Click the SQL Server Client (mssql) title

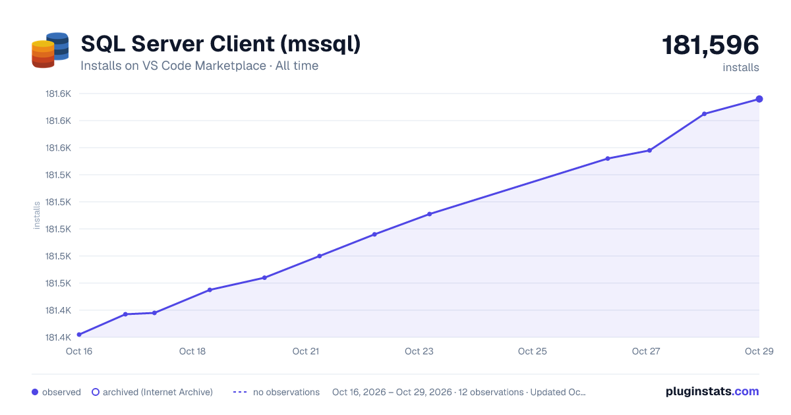tap(221, 44)
